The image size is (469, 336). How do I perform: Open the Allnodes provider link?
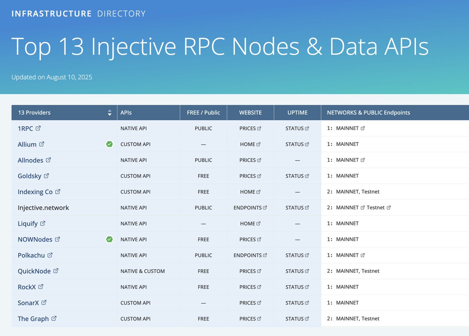34,160
